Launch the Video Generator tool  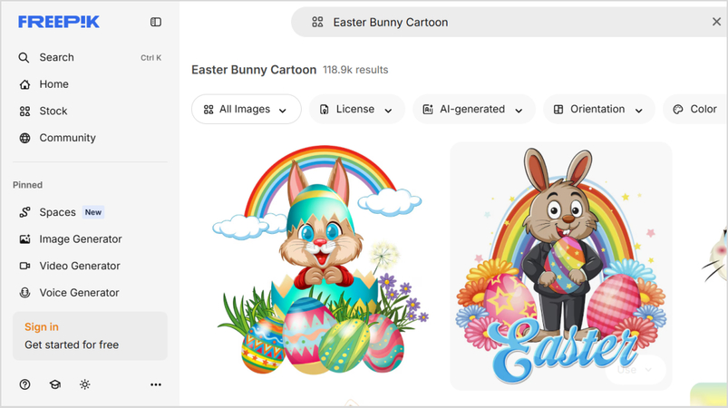(80, 266)
